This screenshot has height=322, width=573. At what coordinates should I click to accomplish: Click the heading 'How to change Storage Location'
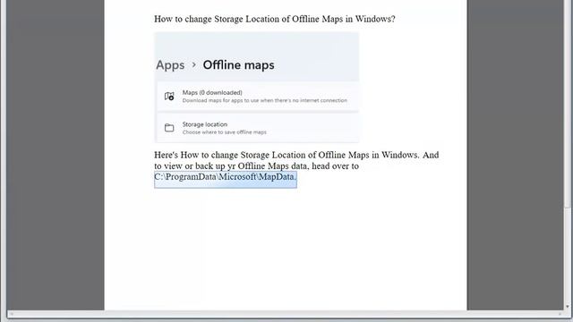(275, 19)
